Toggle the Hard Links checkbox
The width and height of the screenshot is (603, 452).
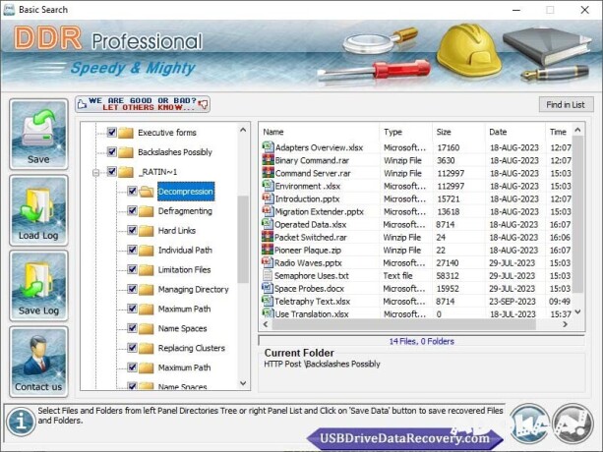click(132, 230)
